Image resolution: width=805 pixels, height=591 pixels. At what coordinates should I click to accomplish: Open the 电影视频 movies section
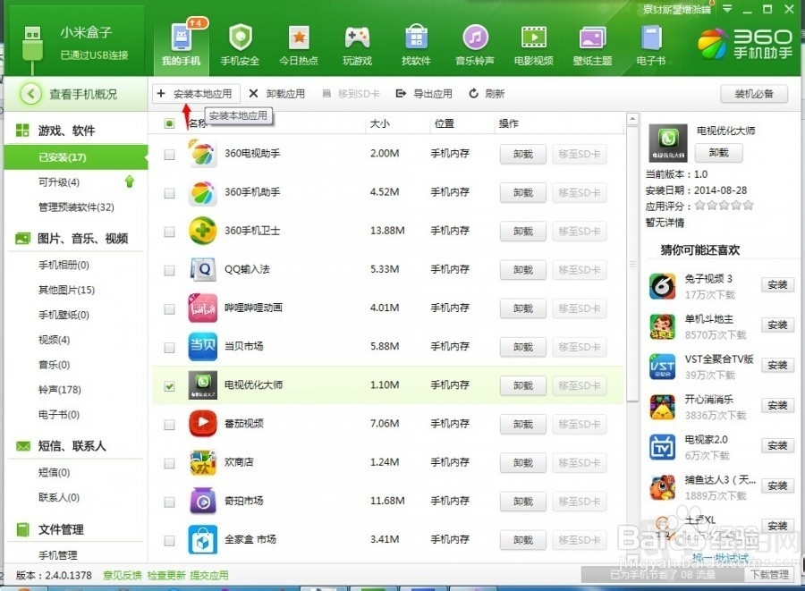pos(534,43)
